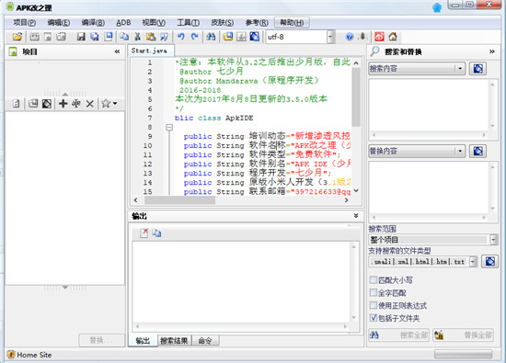This screenshot has width=506, height=363.
Task: Open the 替换内容 dropdown arrow
Action: tap(460, 151)
